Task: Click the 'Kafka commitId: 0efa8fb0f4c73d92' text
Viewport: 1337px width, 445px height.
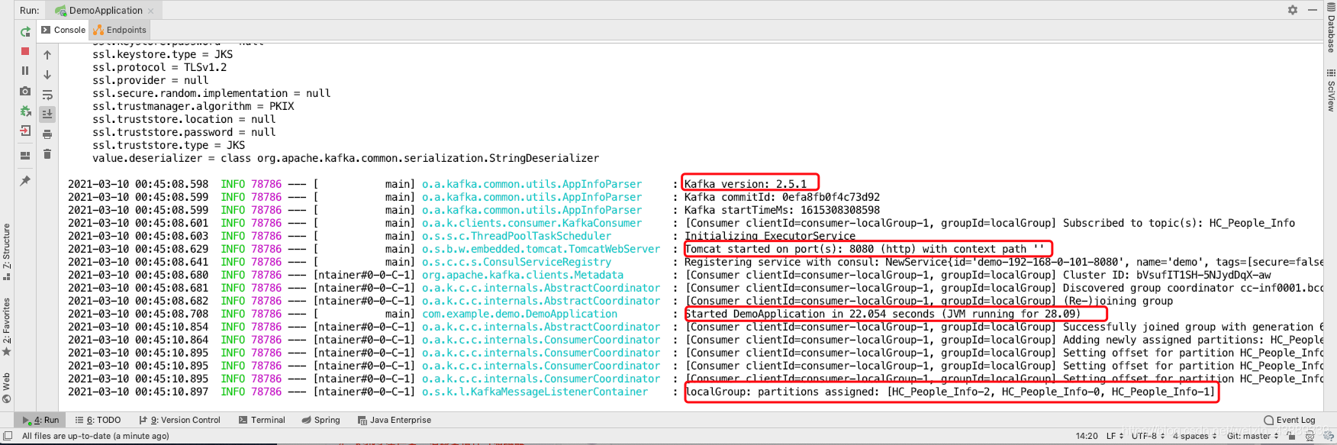Action: [x=781, y=197]
